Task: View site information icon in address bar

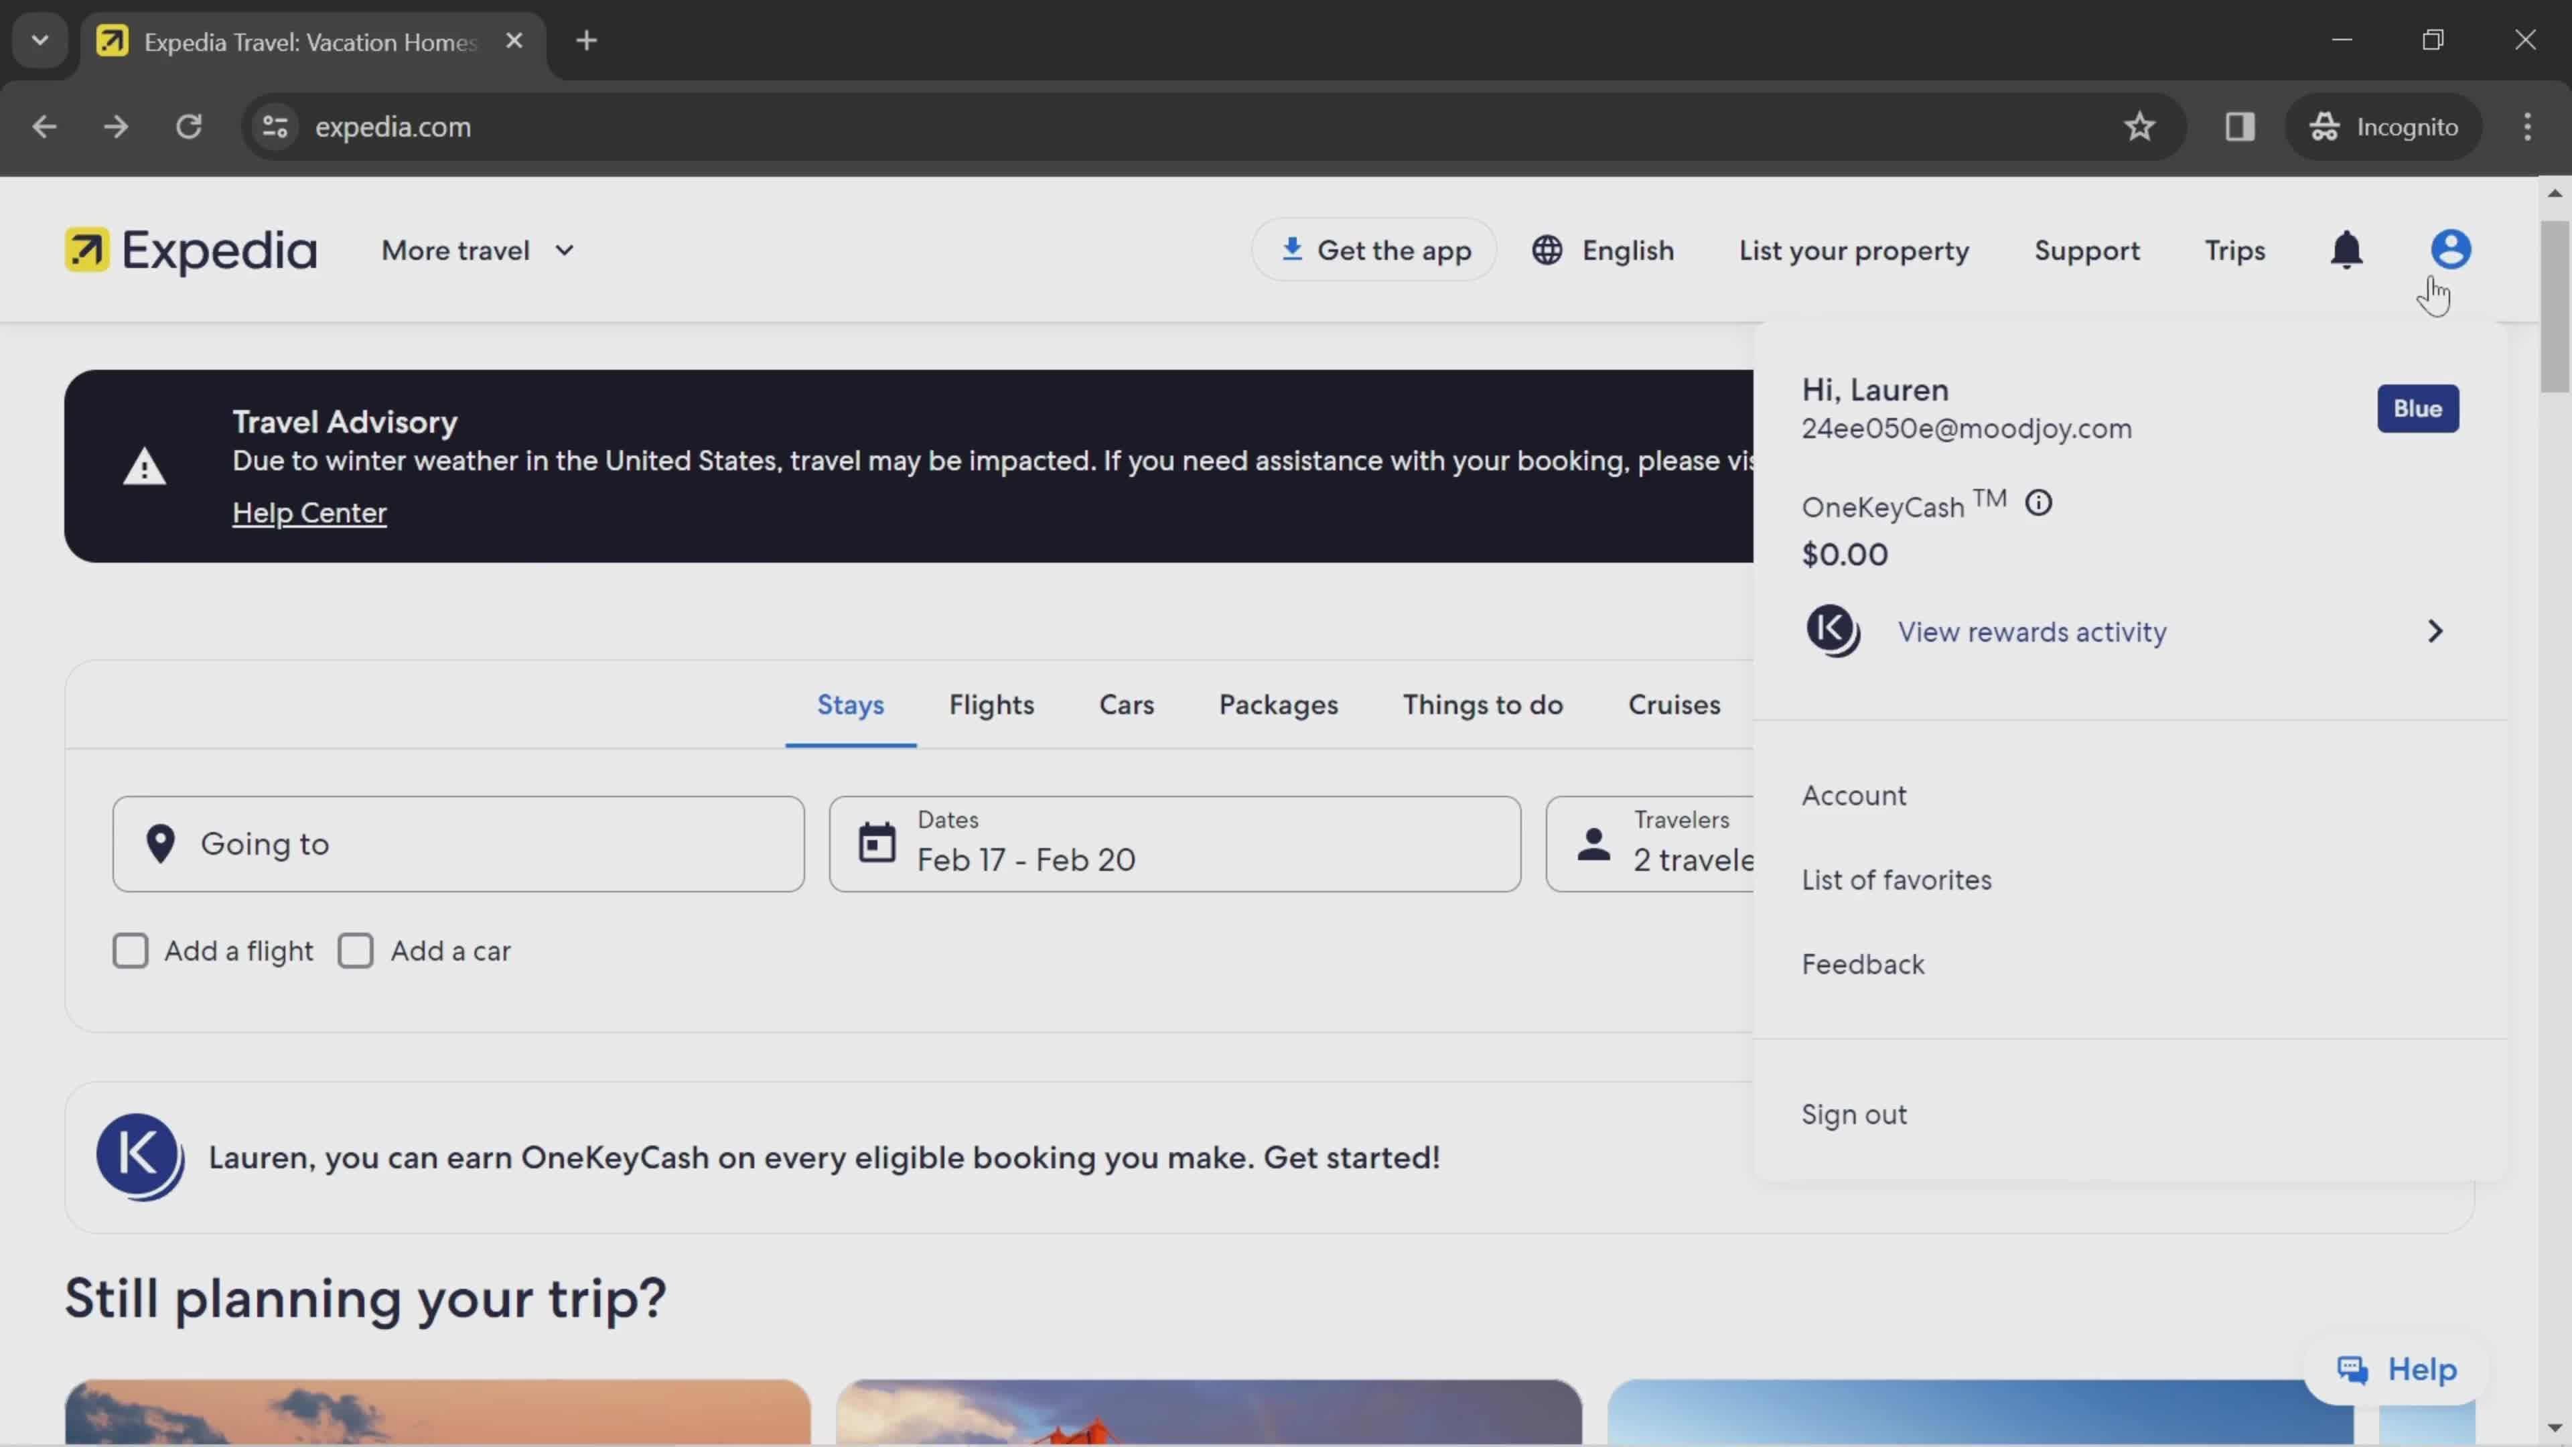Action: pyautogui.click(x=275, y=127)
